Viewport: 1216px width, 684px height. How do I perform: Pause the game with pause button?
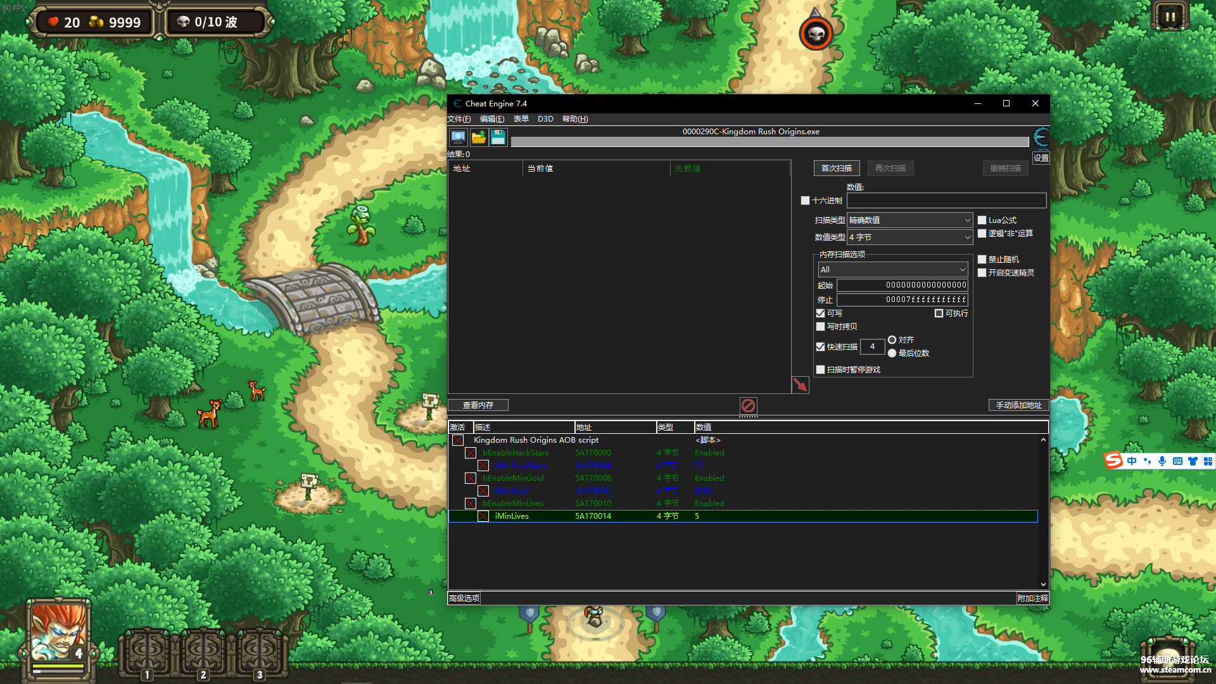(1169, 17)
